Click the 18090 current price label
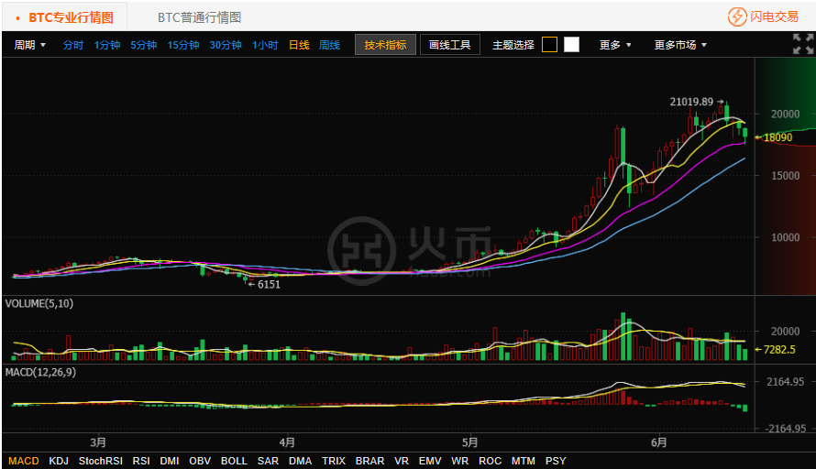 [x=777, y=137]
